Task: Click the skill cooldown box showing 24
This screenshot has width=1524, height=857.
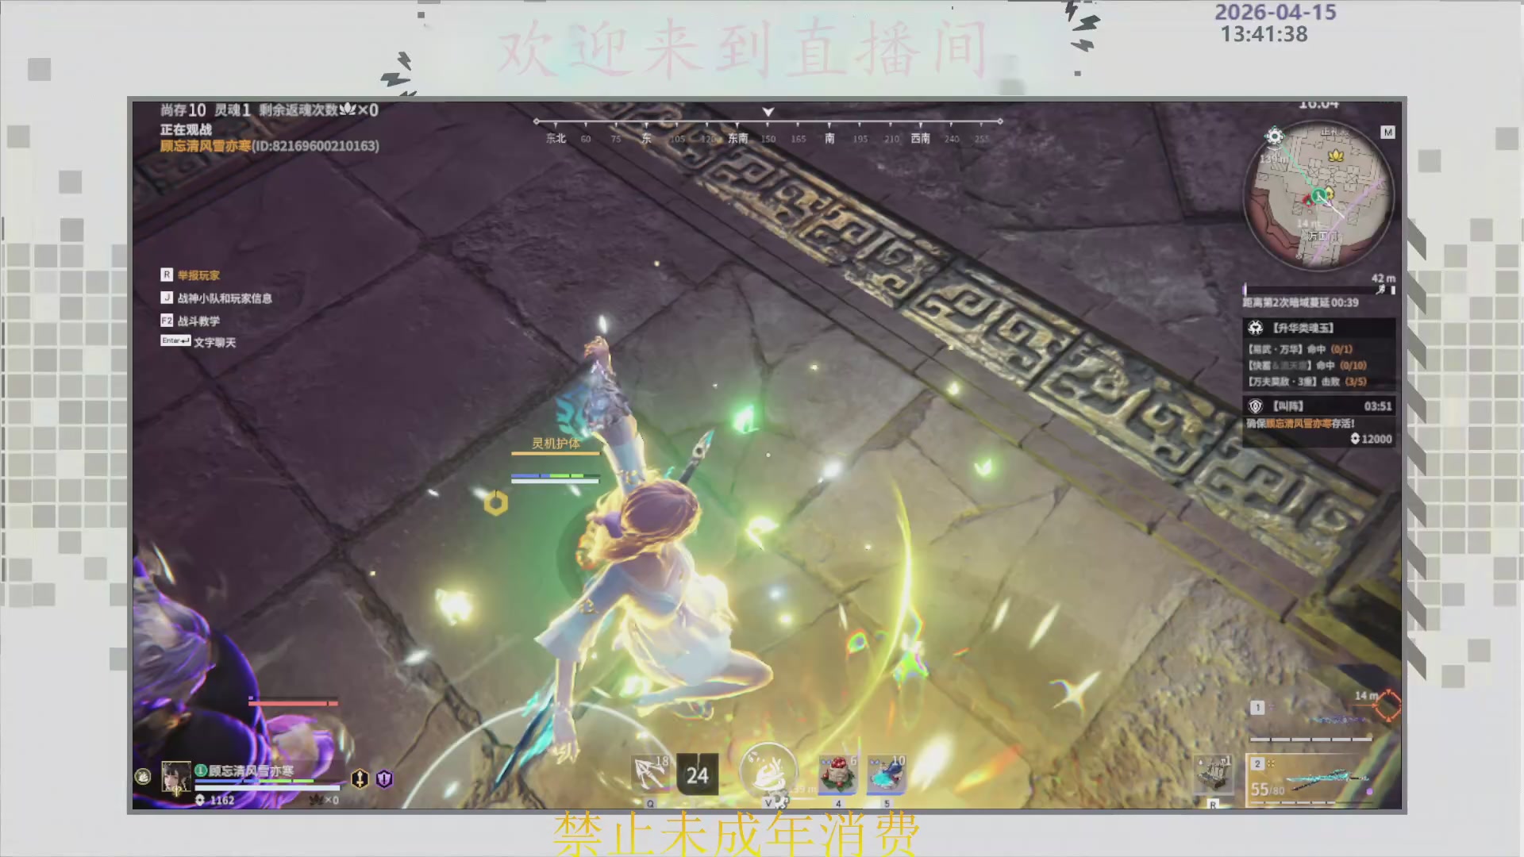Action: click(697, 774)
